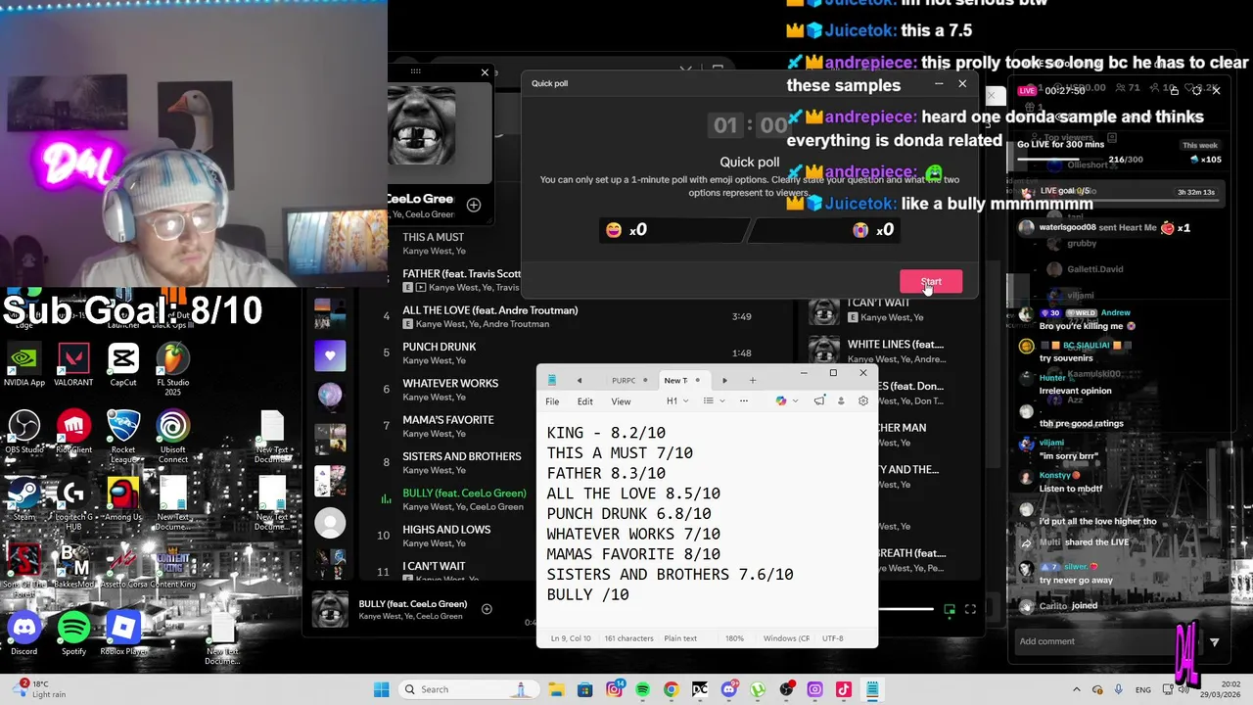Open the Steam desktop shortcut
Image resolution: width=1253 pixels, height=705 pixels.
point(23,498)
